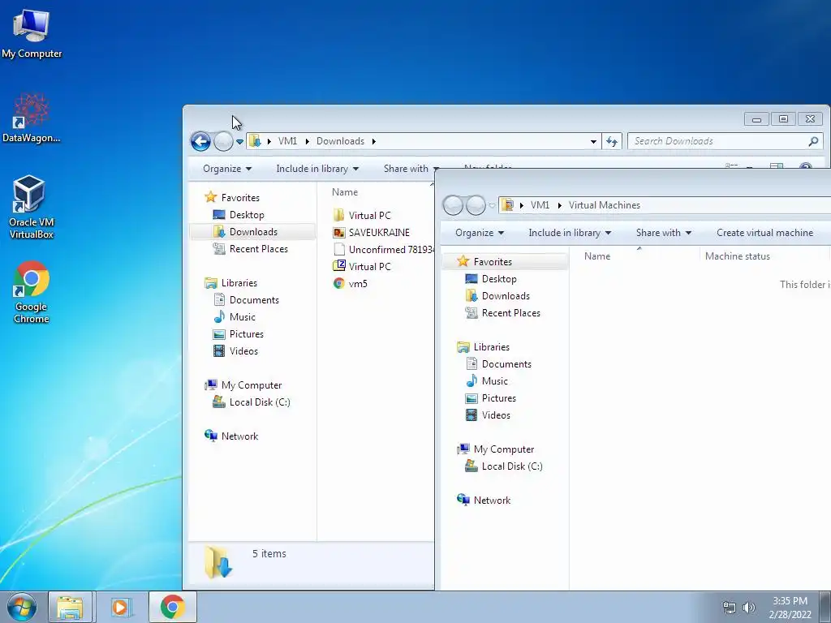Viewport: 831px width, 623px height.
Task: Select VM1 breadcrumb in the Virtual Machines window
Action: pyautogui.click(x=540, y=205)
